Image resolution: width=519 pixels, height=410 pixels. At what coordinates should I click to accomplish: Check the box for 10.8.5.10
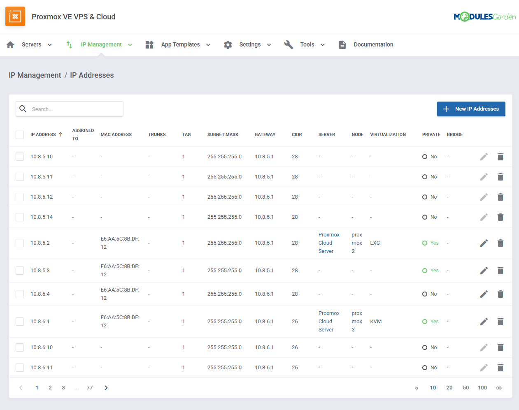tap(20, 157)
